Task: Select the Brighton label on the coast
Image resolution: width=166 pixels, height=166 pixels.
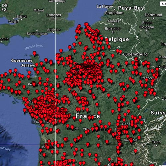Action: click(x=54, y=30)
